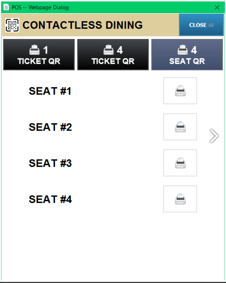Image resolution: width=226 pixels, height=283 pixels.
Task: Switch to the 4 TICKET QR option
Action: 113,55
